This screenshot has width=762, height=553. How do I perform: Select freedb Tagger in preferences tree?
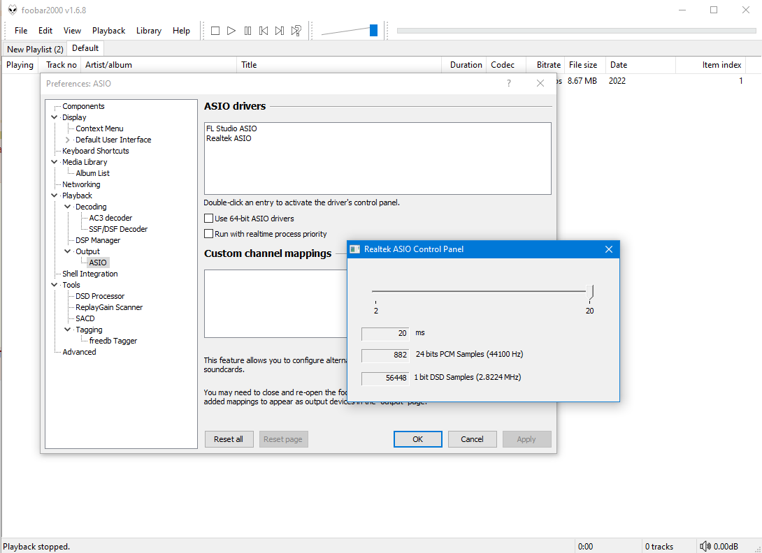pos(113,341)
